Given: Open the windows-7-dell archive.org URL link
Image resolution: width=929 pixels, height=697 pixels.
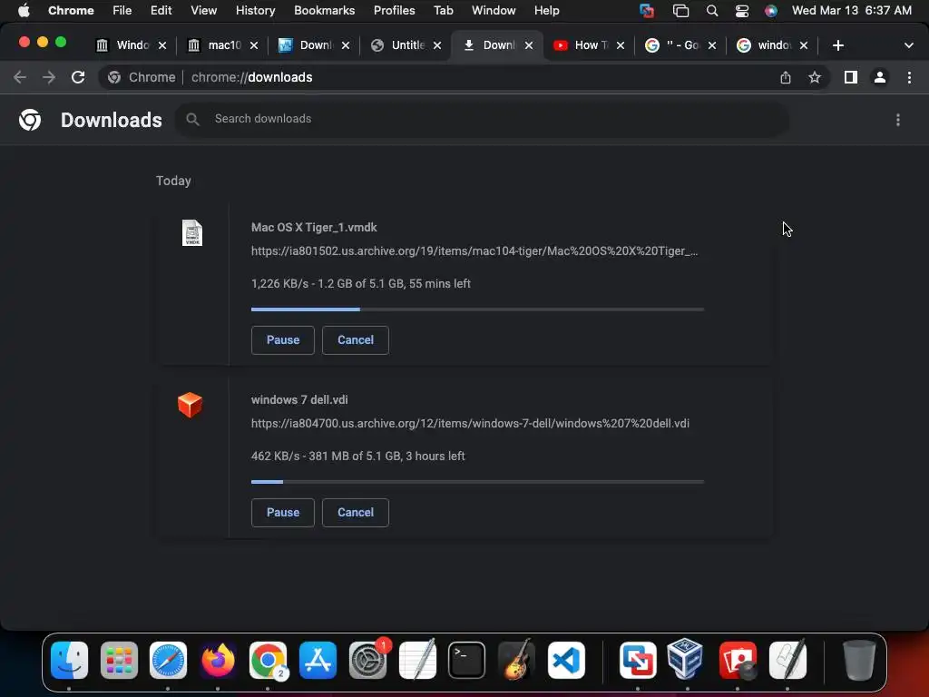Looking at the screenshot, I should point(470,424).
